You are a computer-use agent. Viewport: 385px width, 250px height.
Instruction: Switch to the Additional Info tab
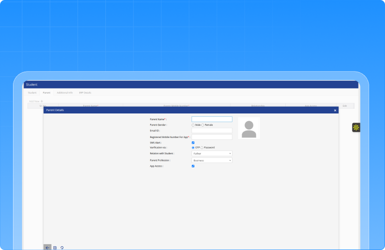tap(64, 92)
